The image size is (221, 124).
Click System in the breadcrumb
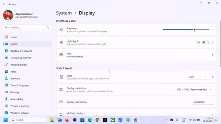point(64,13)
